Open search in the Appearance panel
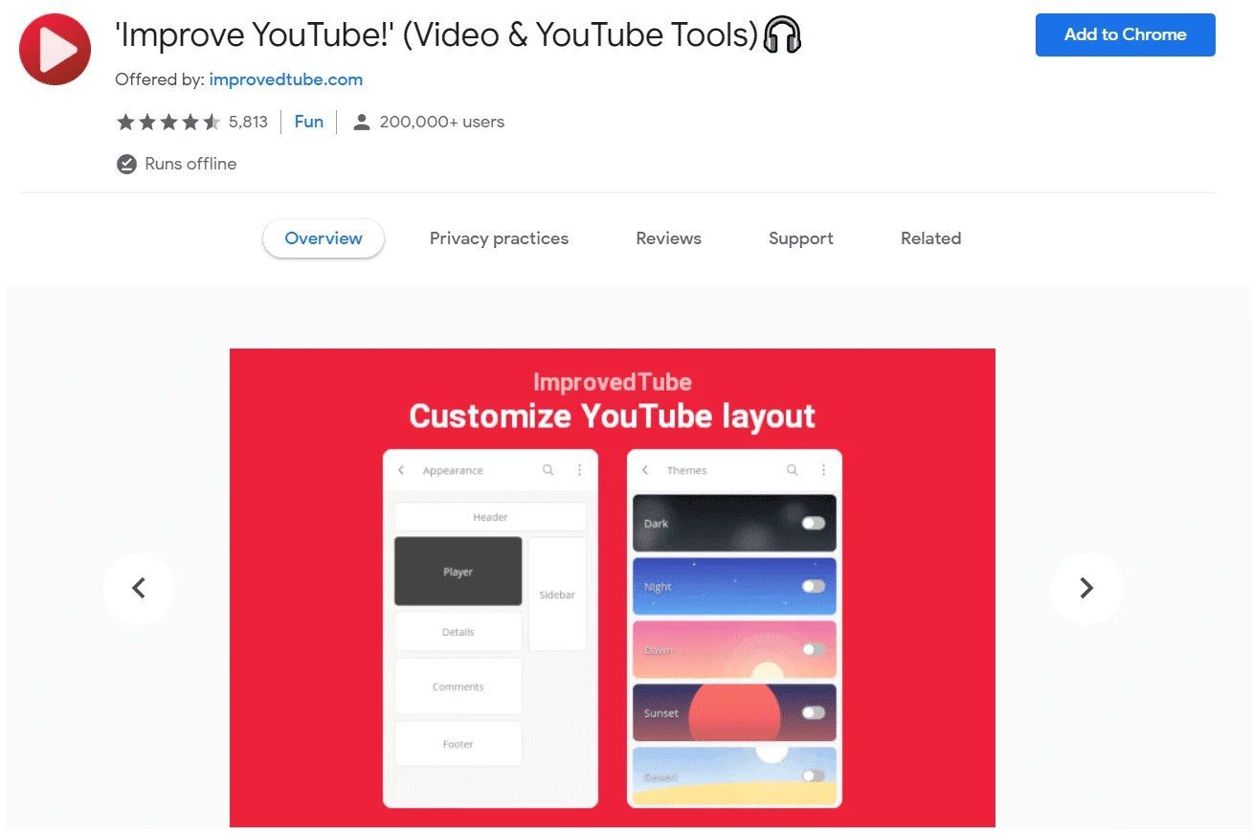Image resolution: width=1252 pixels, height=835 pixels. [548, 470]
